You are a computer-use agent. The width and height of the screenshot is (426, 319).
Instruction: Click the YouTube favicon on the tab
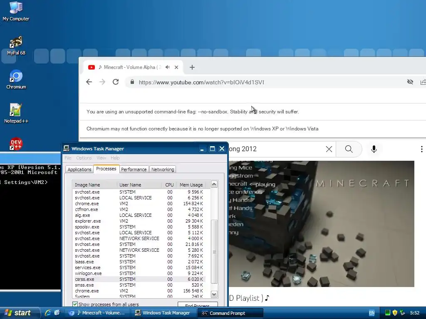coord(91,67)
